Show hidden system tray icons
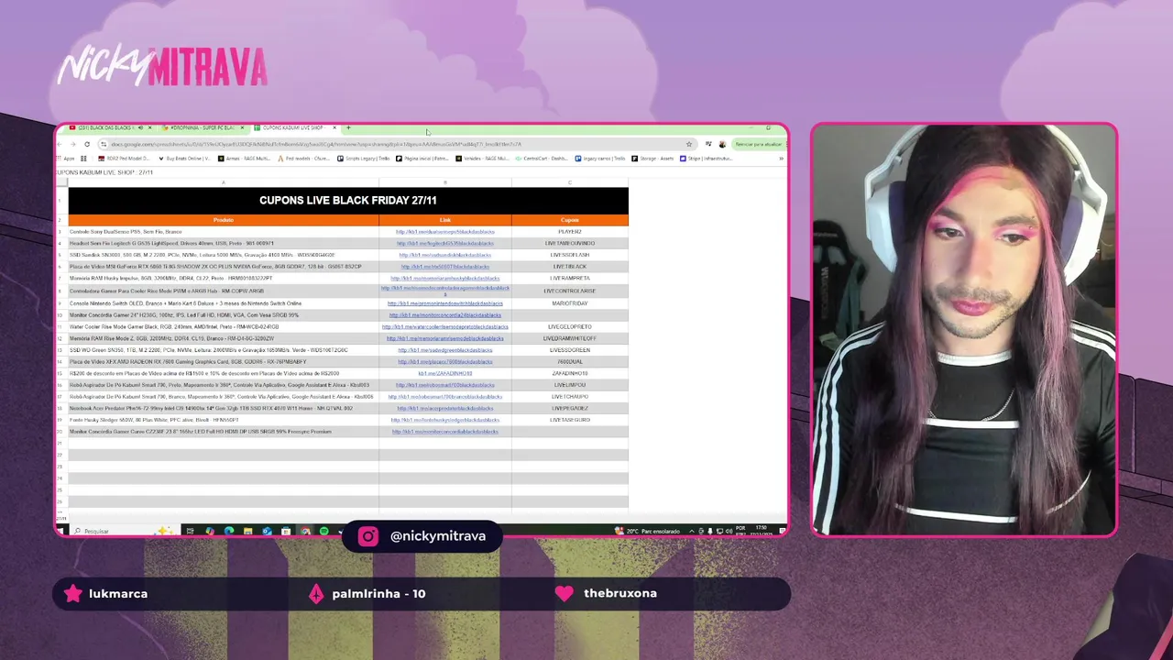The image size is (1173, 660). pos(691,531)
